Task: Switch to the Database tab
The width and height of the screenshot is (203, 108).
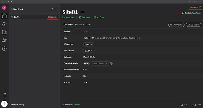Action: [79, 25]
